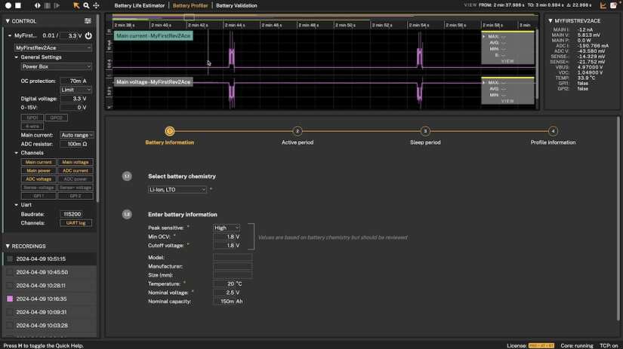This screenshot has height=349, width=623.
Task: Select the magnifier zoom tool
Action: click(x=86, y=5)
